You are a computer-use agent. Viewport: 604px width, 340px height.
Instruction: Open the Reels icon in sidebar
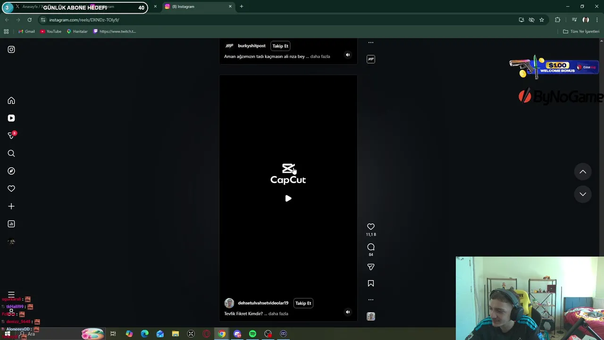point(11,118)
